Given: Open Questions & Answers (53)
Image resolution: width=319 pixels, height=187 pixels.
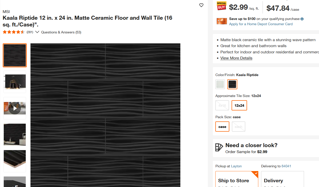Looking at the screenshot, I should [61, 32].
